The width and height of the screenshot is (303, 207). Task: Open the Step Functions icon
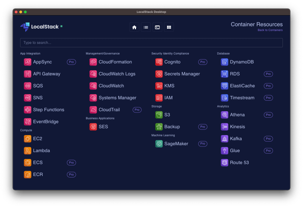(x=28, y=110)
